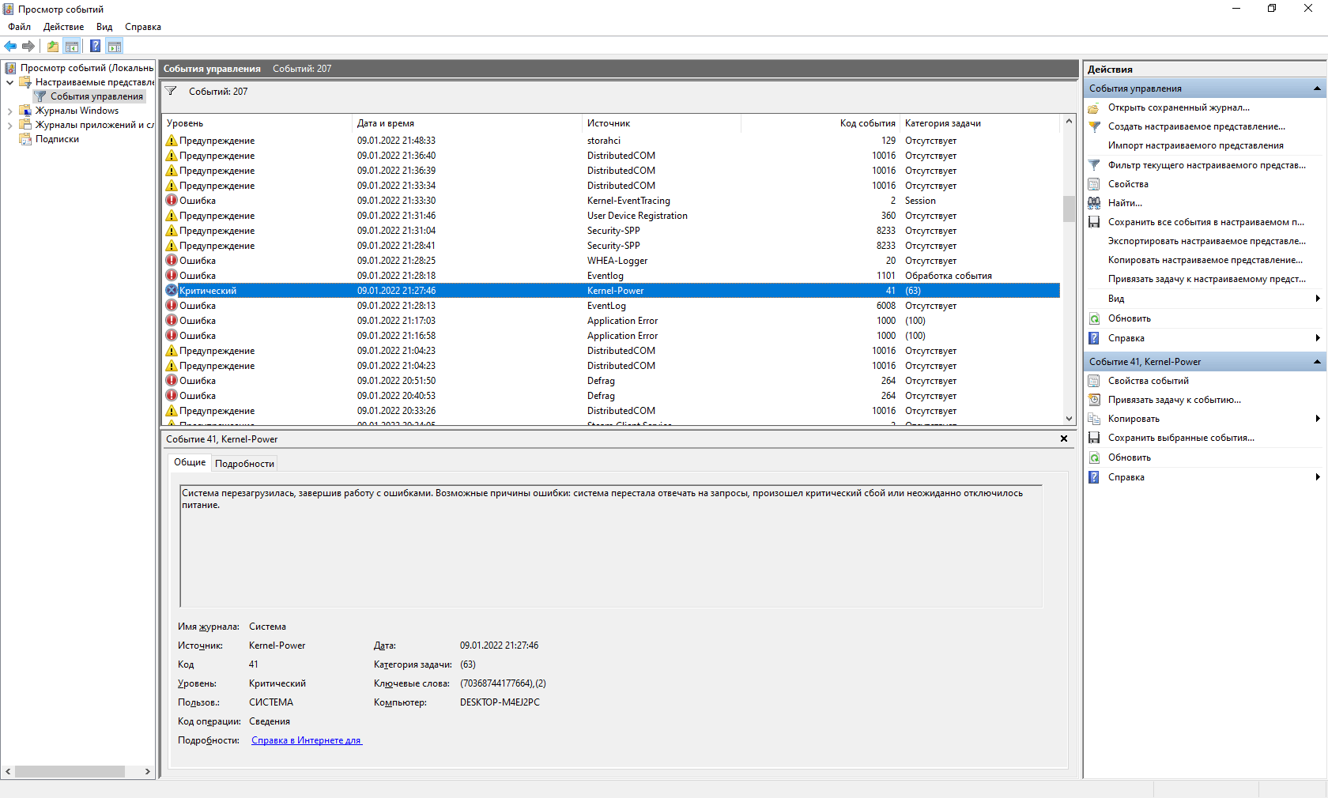Click Привязать задачу к настраиваемому представлению action

tap(1206, 279)
